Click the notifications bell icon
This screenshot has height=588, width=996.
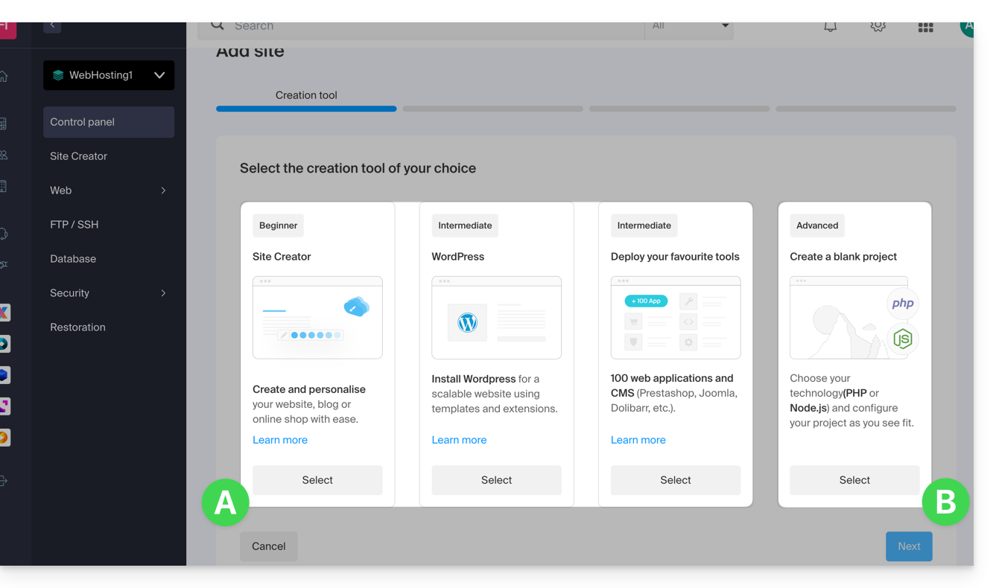(830, 27)
